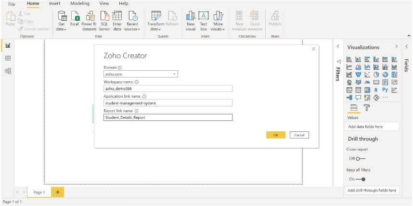
Task: Get more visuals via the ellipsis
Action: [385, 98]
